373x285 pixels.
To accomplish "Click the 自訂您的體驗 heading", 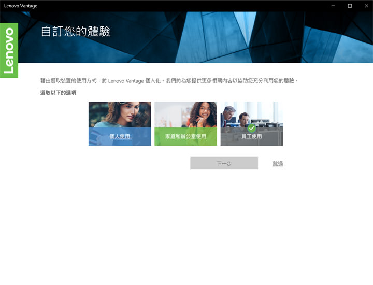I will coord(76,31).
